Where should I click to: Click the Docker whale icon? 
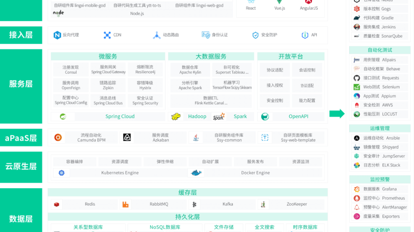(196, 173)
